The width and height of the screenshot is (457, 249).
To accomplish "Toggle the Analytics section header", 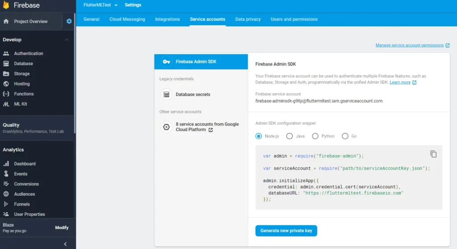I will point(13,149).
